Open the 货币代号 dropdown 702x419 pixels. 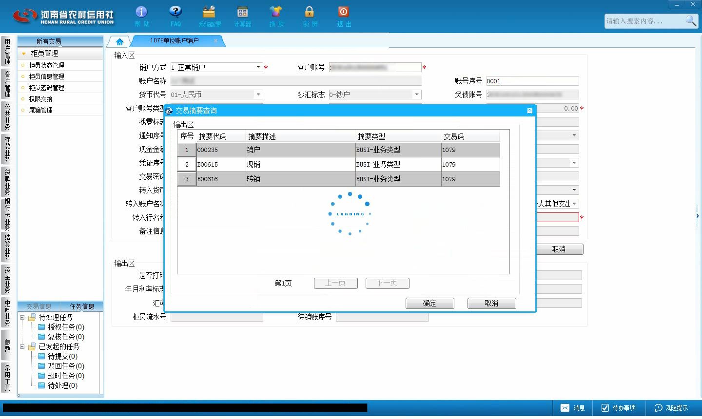(258, 95)
